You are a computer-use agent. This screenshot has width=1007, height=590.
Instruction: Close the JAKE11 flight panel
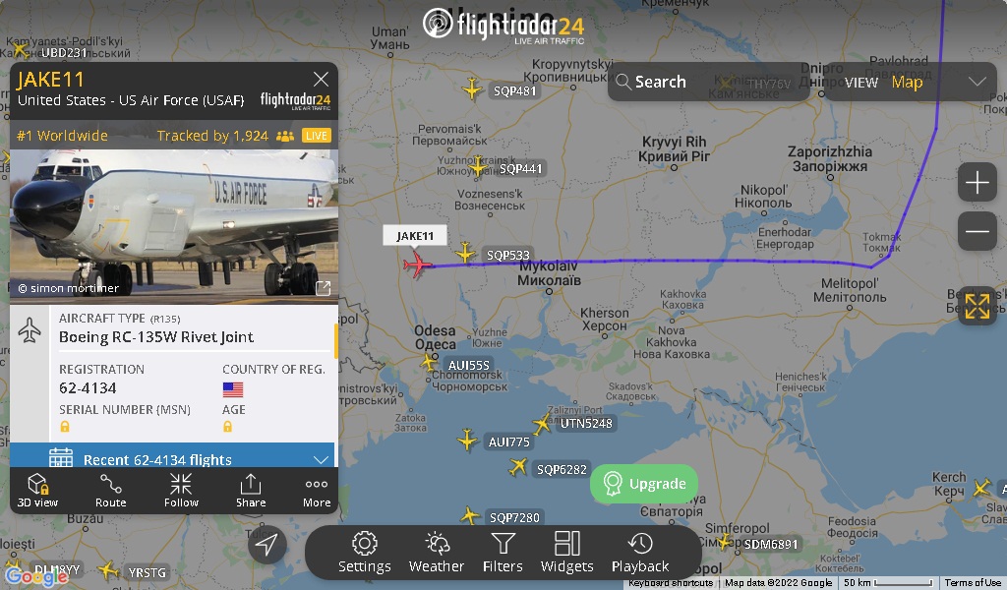(x=321, y=79)
